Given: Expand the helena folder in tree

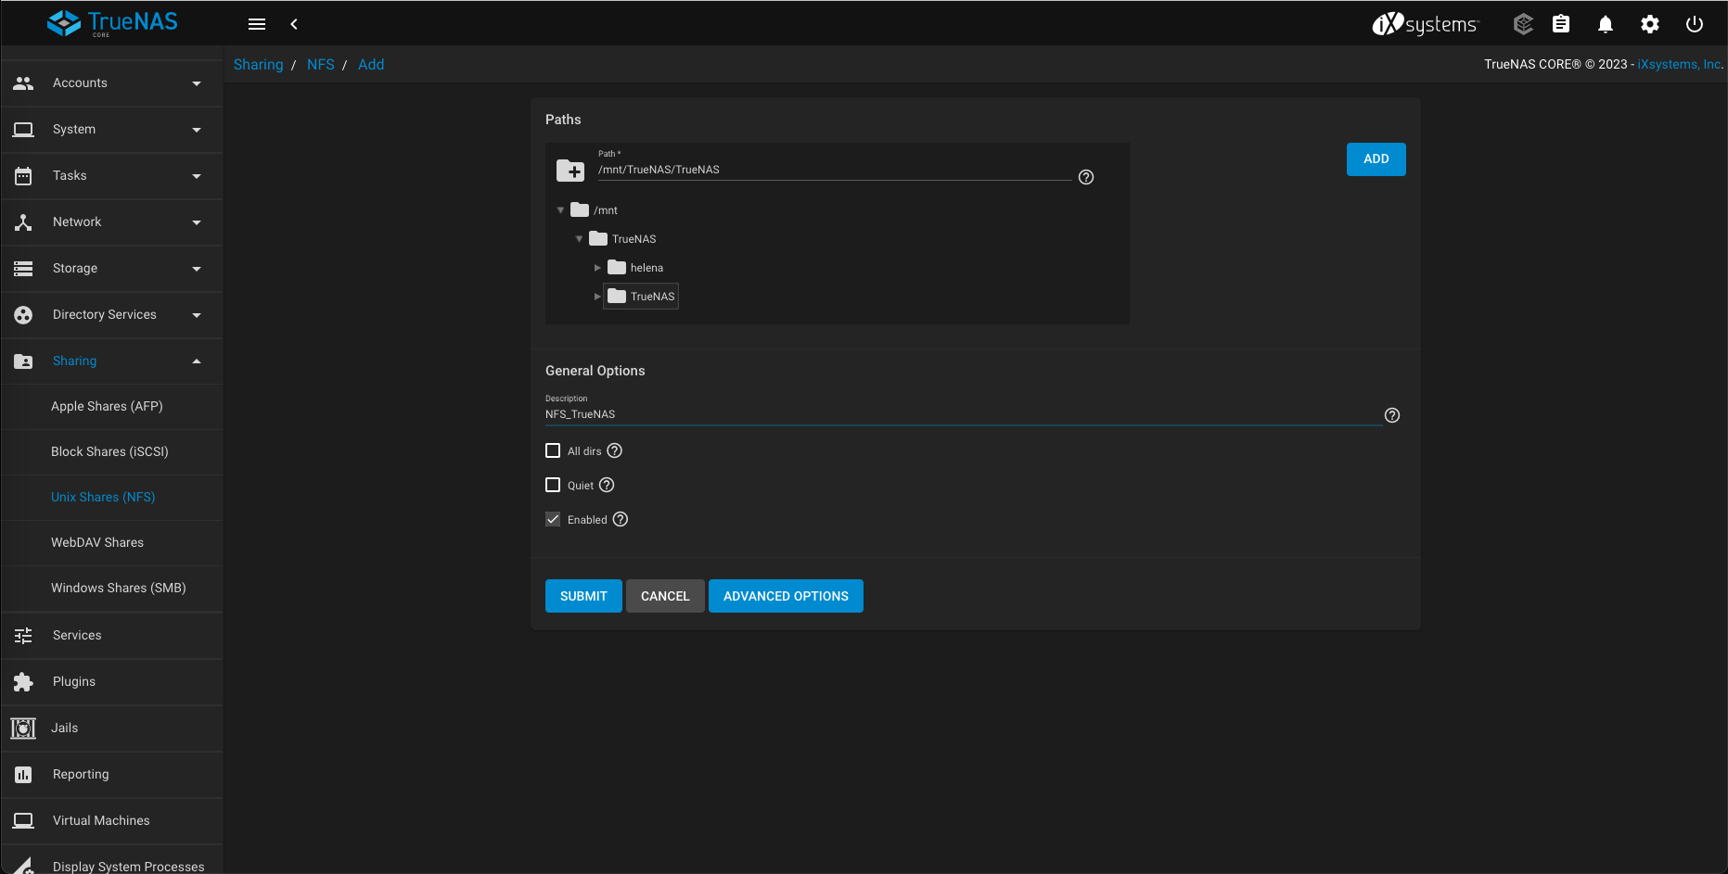Looking at the screenshot, I should click(597, 268).
